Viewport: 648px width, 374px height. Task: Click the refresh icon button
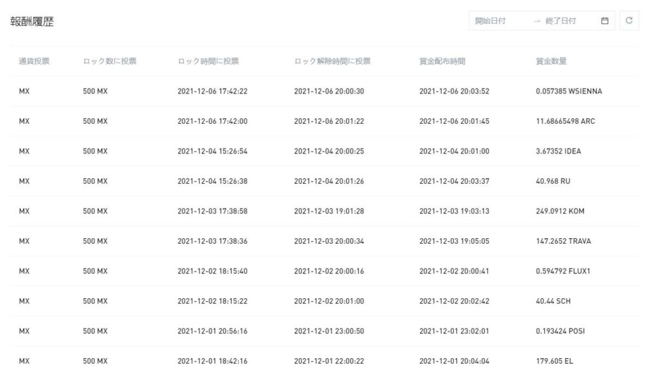pos(629,21)
